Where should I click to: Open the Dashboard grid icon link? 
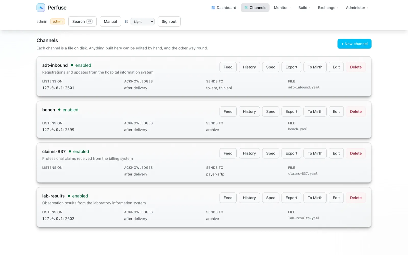(x=213, y=8)
